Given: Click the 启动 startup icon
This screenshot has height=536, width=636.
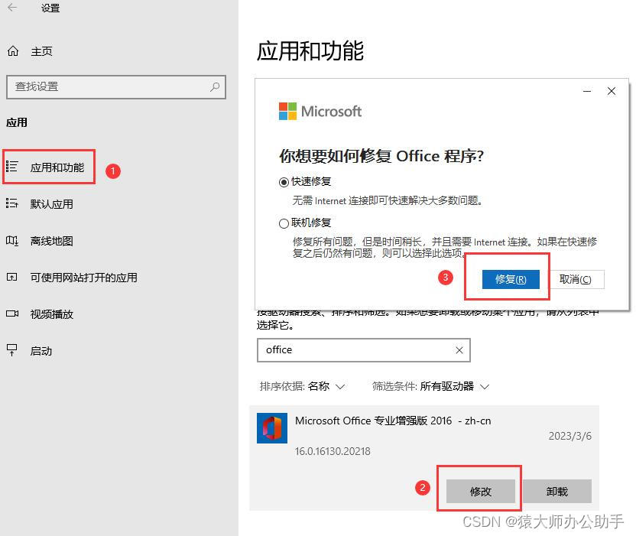Looking at the screenshot, I should click(11, 350).
